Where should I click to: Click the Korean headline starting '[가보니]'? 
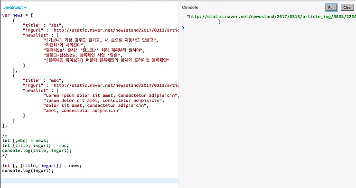pyautogui.click(x=101, y=40)
